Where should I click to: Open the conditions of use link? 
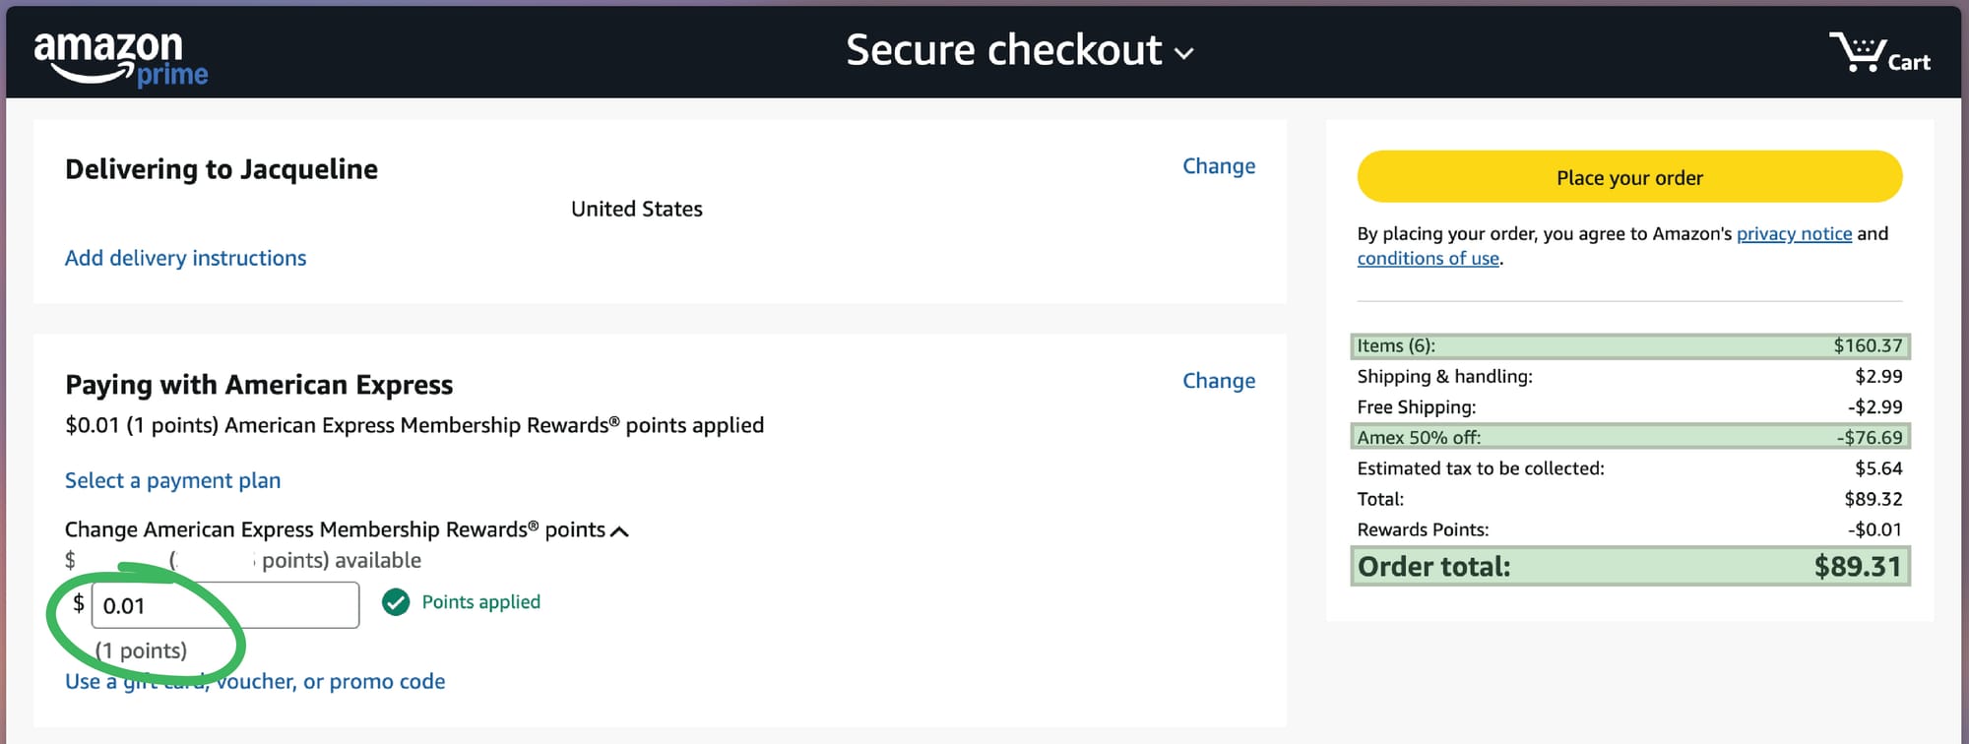(x=1428, y=258)
